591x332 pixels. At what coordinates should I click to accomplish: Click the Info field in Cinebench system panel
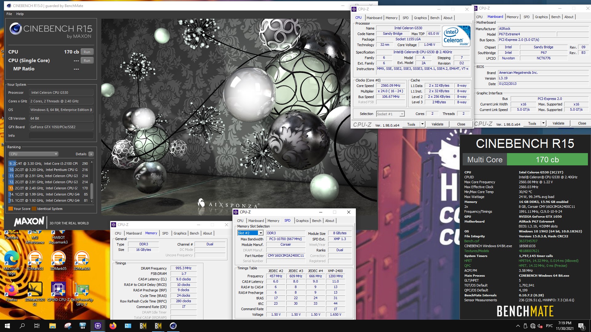[x=61, y=136]
